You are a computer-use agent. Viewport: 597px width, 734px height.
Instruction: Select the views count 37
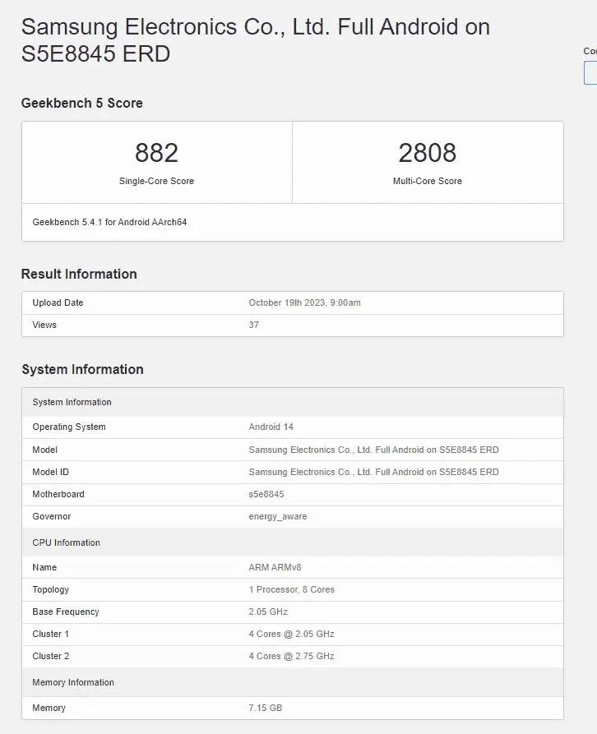254,325
